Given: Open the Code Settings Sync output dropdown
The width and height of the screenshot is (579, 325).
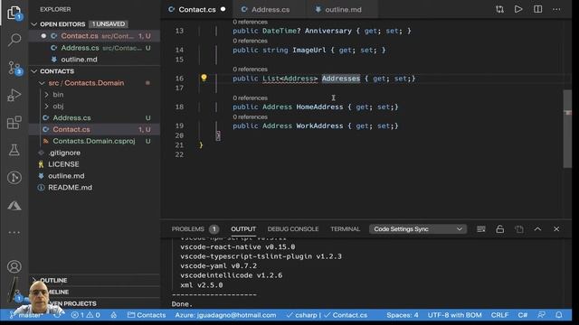Looking at the screenshot, I should click(418, 229).
